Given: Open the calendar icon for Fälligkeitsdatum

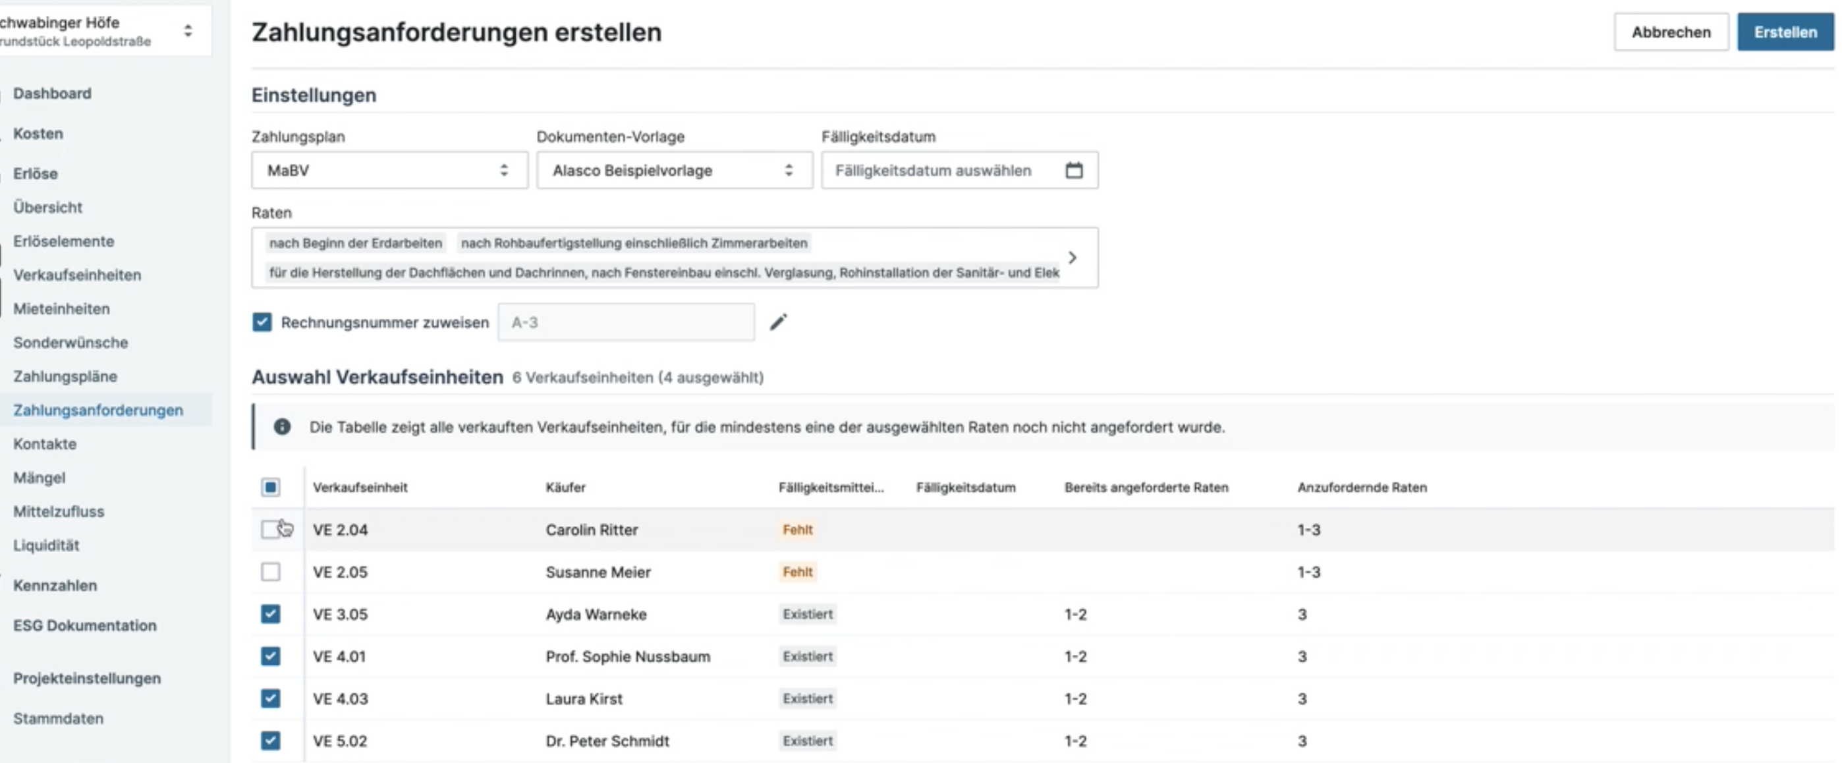Looking at the screenshot, I should click(1073, 170).
